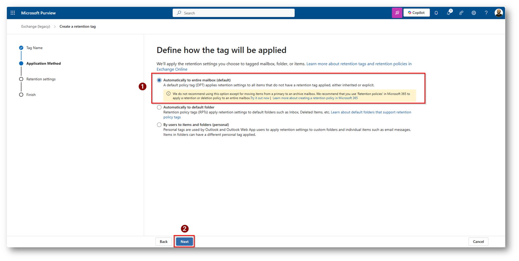Select 'Automatically to default folder' radio option

click(x=159, y=107)
